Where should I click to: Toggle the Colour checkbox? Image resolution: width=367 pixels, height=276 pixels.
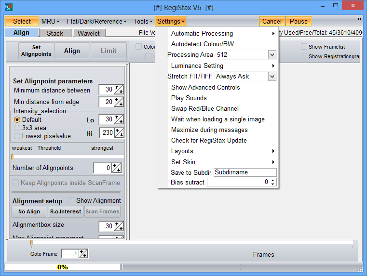138,47
